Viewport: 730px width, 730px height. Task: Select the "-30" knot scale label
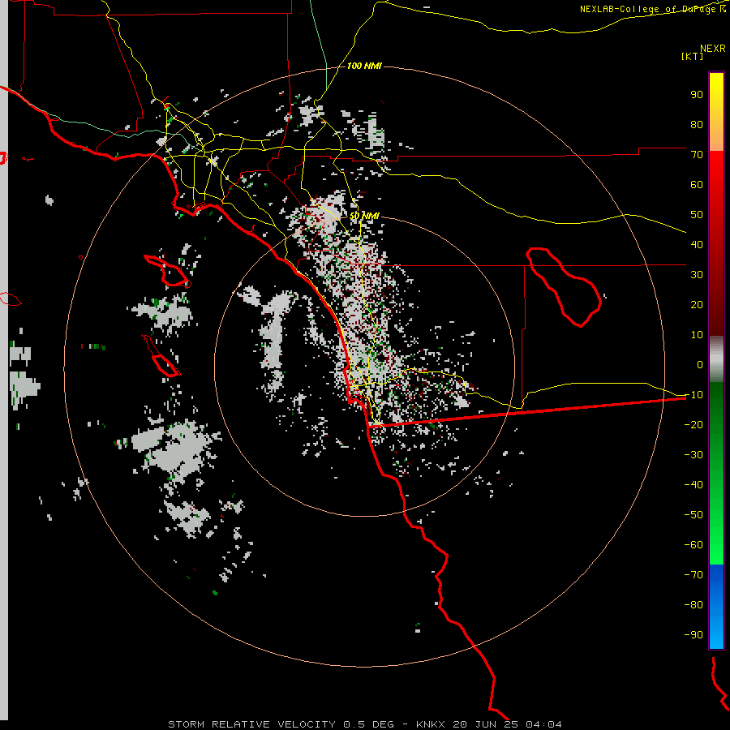tap(693, 455)
